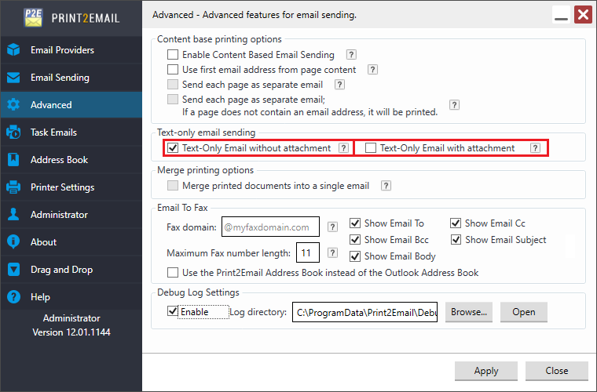This screenshot has width=597, height=392.
Task: Open help next to single-line Send each page option
Action: point(339,85)
